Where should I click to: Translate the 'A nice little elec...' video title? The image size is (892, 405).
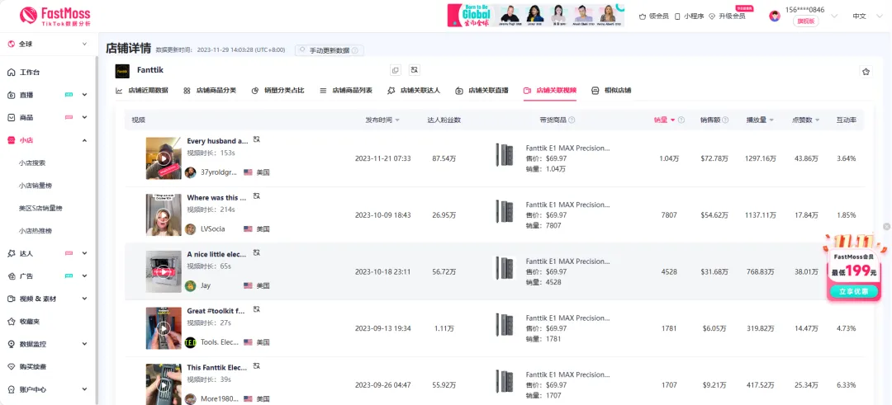257,252
